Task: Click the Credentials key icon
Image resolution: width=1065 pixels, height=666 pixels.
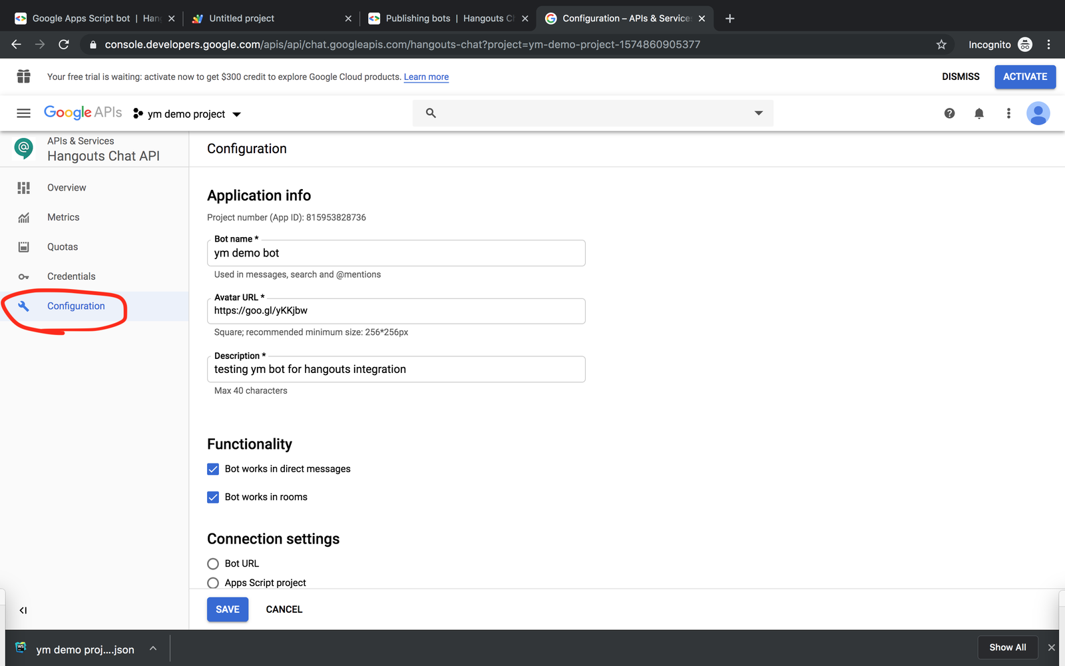Action: click(24, 276)
